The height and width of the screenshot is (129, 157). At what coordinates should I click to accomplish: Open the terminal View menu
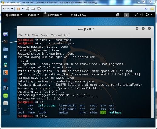tap(35, 35)
